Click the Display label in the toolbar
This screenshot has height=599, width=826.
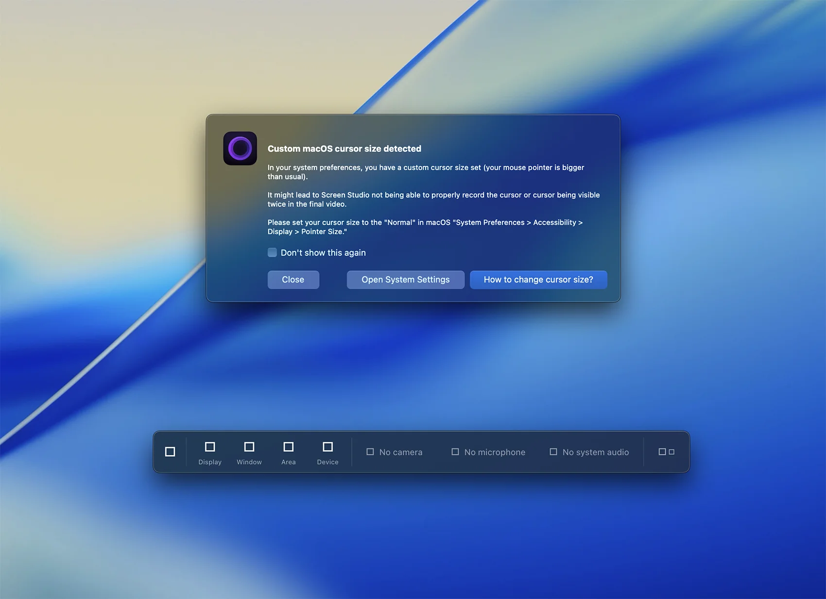point(210,462)
